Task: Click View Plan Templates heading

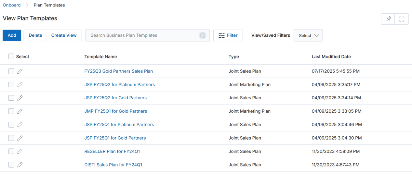Action: tap(30, 19)
